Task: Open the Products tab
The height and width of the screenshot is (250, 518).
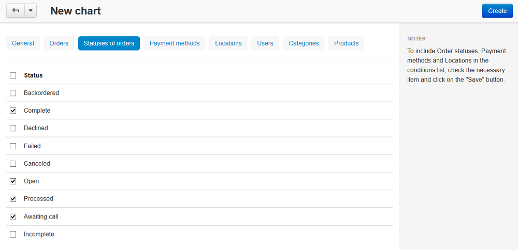Action: point(346,43)
